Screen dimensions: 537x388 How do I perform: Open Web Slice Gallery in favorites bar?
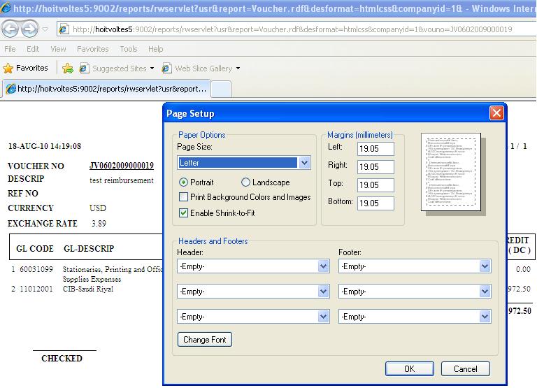(x=203, y=69)
